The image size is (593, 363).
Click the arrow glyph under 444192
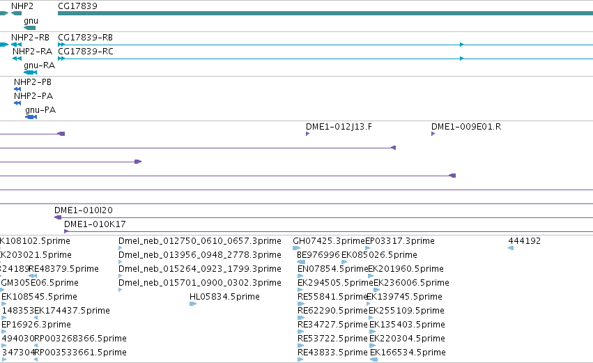point(511,248)
